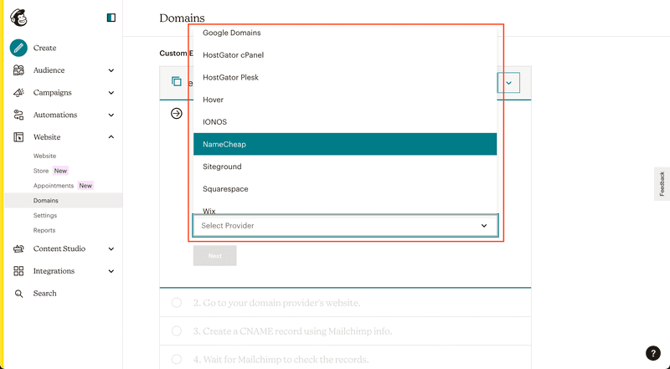Click the Domains page heading
The image size is (670, 369).
click(x=182, y=18)
